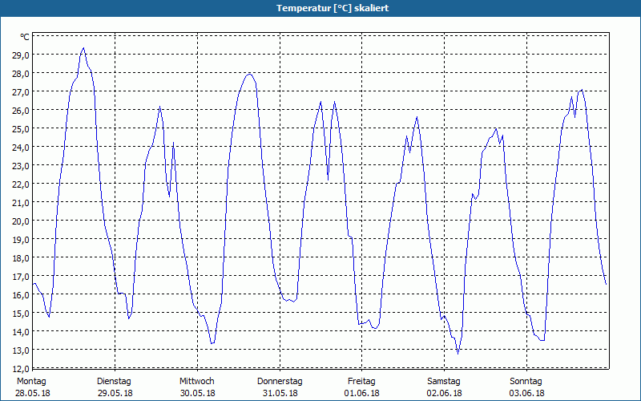Click the Samstag 02.06.18 date label
Image resolution: width=641 pixels, height=401 pixels.
(x=445, y=387)
